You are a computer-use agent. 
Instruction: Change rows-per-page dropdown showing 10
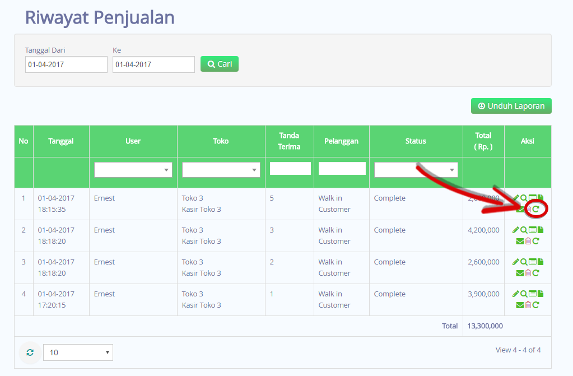point(78,352)
